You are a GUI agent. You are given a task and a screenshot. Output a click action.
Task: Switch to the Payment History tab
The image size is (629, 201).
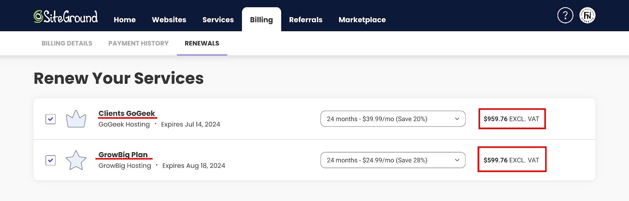click(138, 43)
